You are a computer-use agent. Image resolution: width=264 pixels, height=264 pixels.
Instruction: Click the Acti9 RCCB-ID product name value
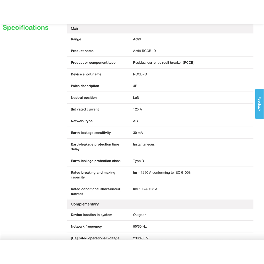[x=144, y=51]
